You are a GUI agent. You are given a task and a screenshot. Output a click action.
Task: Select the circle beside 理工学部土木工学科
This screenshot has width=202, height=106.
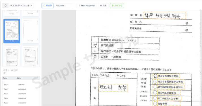(x=155, y=98)
